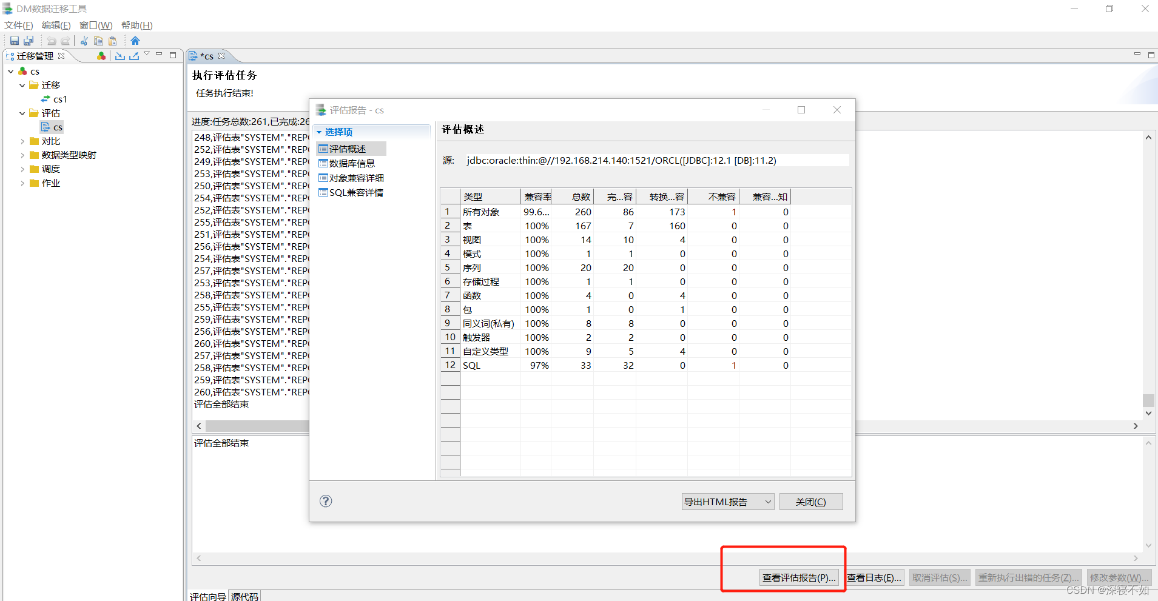The image size is (1158, 601).
Task: Click the Copy icon in the toolbar
Action: [x=98, y=41]
